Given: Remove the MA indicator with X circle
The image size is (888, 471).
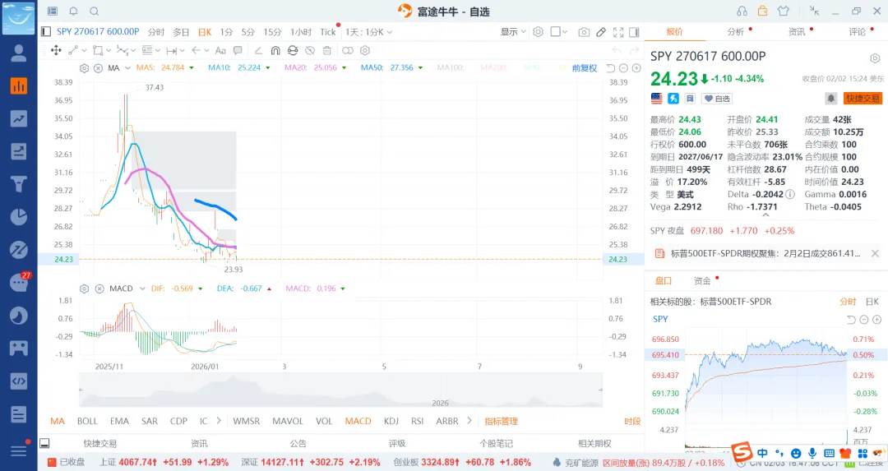Looking at the screenshot, I should (98, 68).
